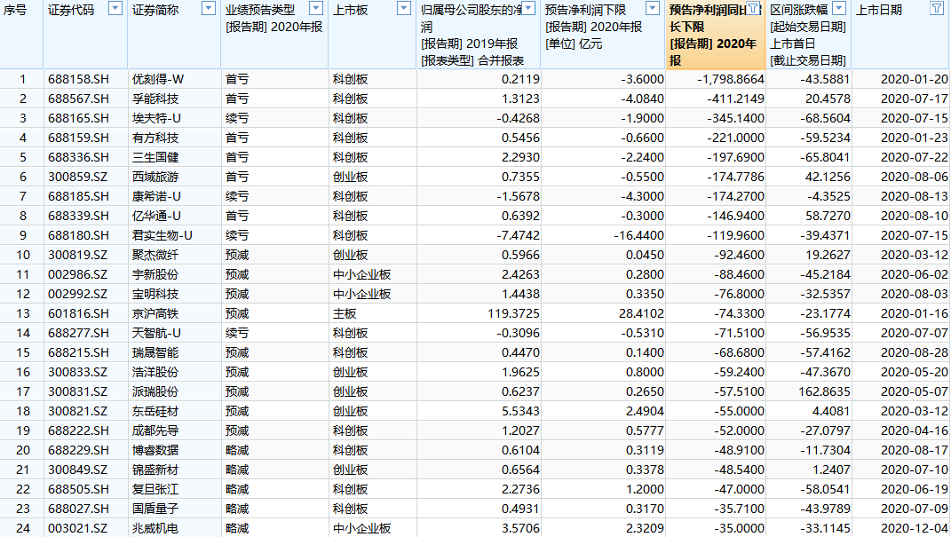Click the 中小企业板 cell in 宇新股份 row
This screenshot has height=537, width=951.
[x=361, y=274]
